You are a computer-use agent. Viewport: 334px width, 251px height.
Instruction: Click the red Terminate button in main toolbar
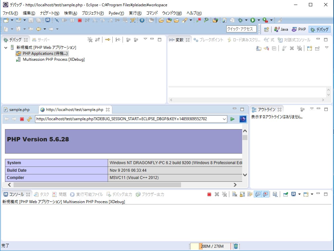point(80,20)
